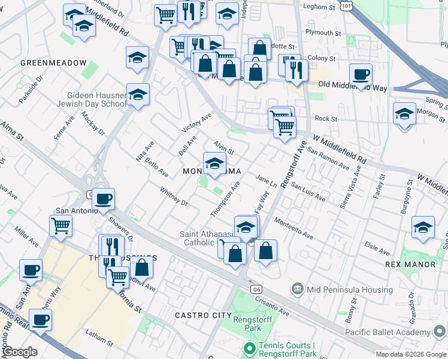The height and width of the screenshot is (359, 448).
Task: Click the restaurant marker at the top center
Action: pyautogui.click(x=189, y=13)
